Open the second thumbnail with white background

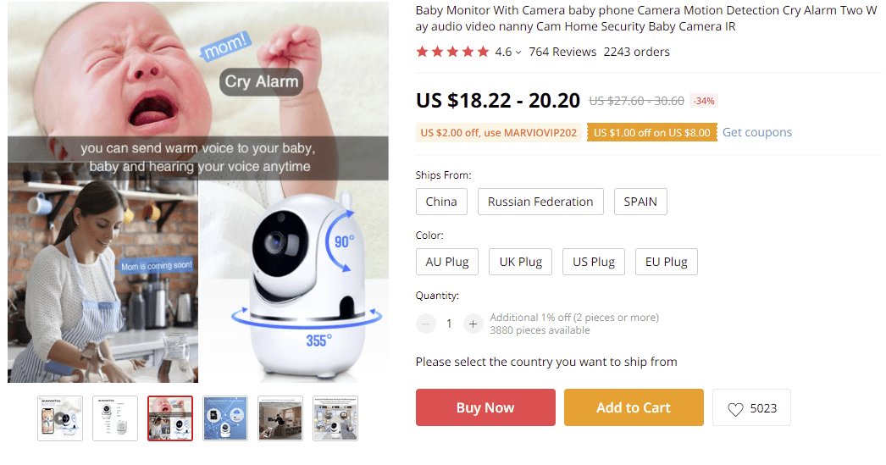115,418
